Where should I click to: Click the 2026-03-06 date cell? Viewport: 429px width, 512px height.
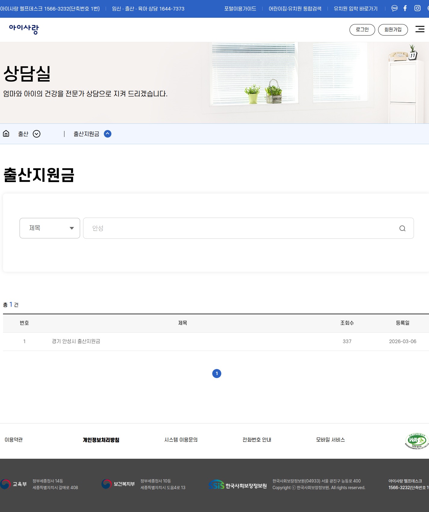(403, 341)
